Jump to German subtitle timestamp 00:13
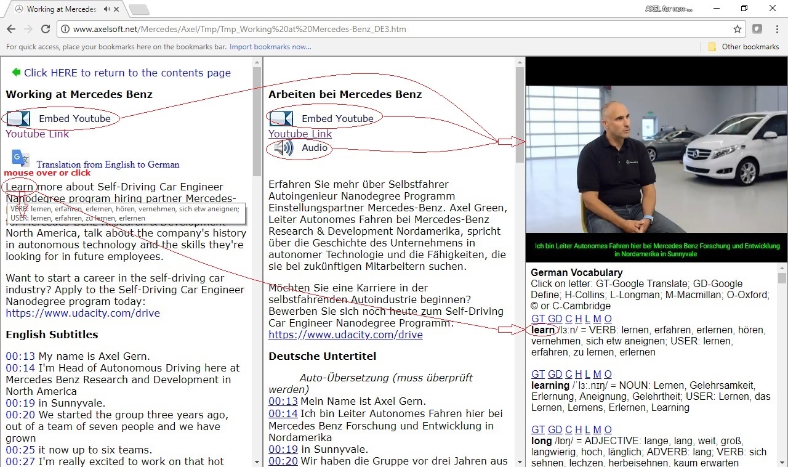The image size is (788, 467). [x=283, y=401]
